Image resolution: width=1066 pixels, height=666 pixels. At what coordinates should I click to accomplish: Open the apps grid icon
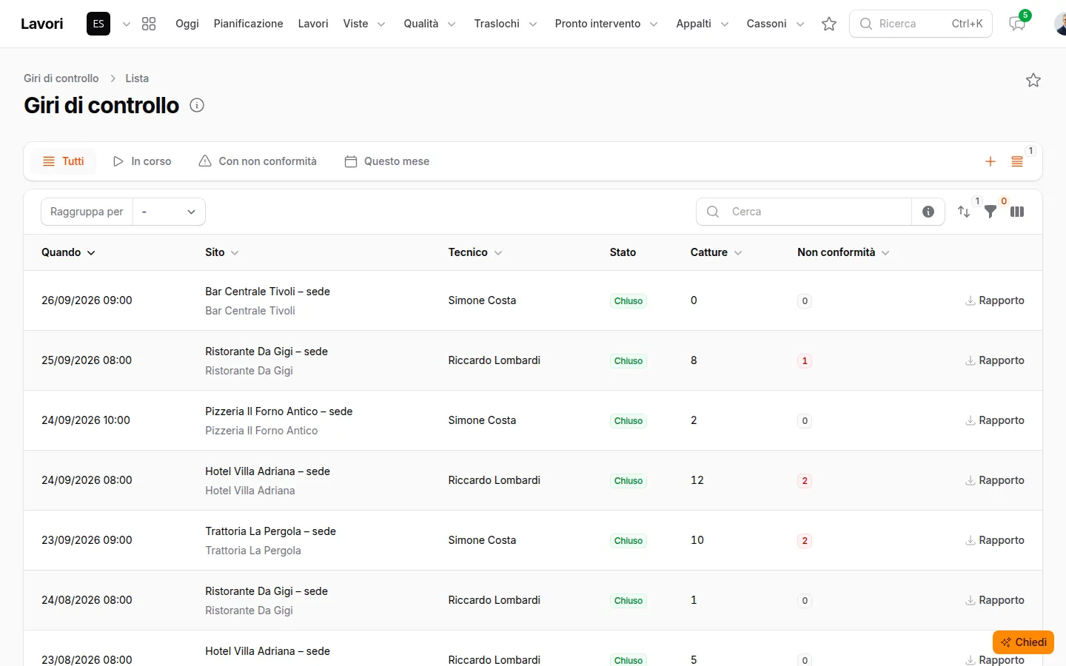[149, 24]
